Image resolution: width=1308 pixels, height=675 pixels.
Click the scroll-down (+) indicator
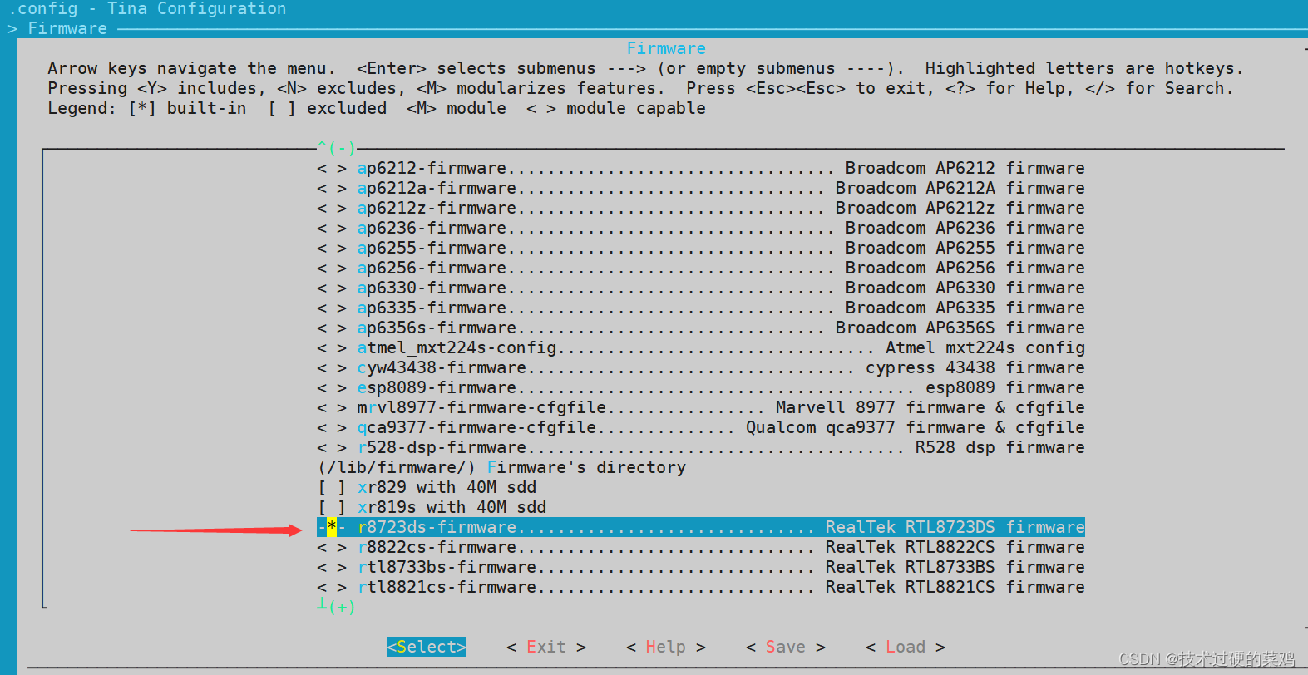click(x=337, y=607)
